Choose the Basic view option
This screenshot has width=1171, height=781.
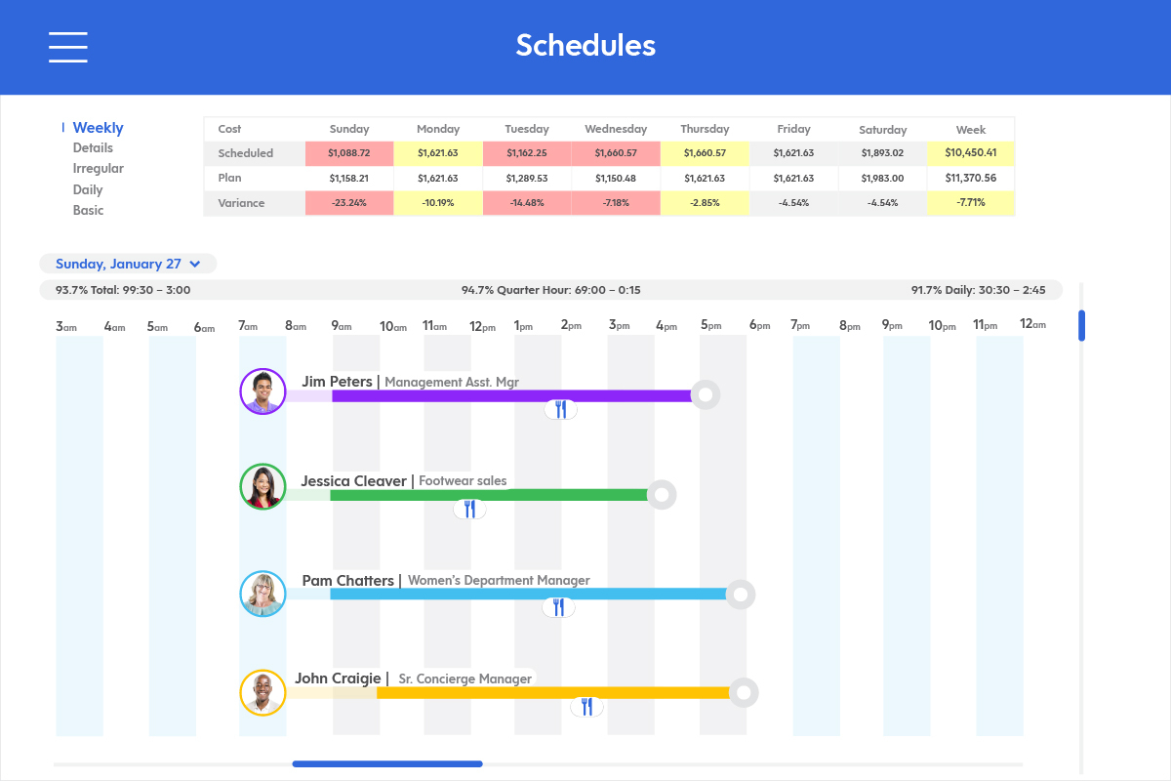click(x=88, y=211)
